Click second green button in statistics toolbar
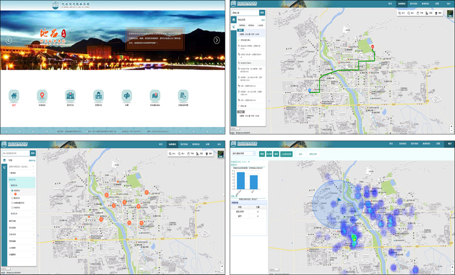 pyautogui.click(x=269, y=154)
